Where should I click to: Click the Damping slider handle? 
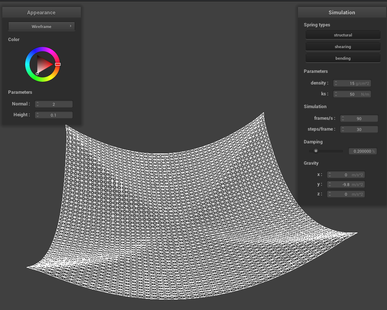pos(316,151)
